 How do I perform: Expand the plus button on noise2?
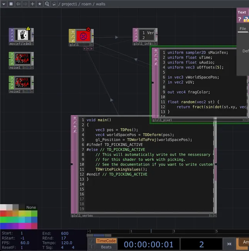[32, 91]
